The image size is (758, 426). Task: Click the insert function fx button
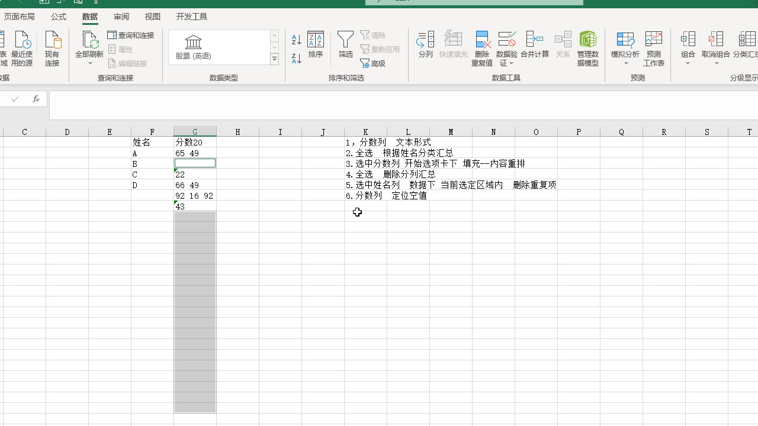tap(36, 99)
